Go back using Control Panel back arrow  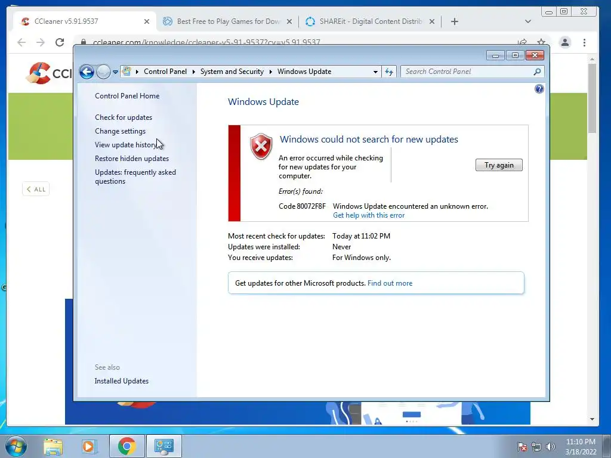pyautogui.click(x=87, y=72)
